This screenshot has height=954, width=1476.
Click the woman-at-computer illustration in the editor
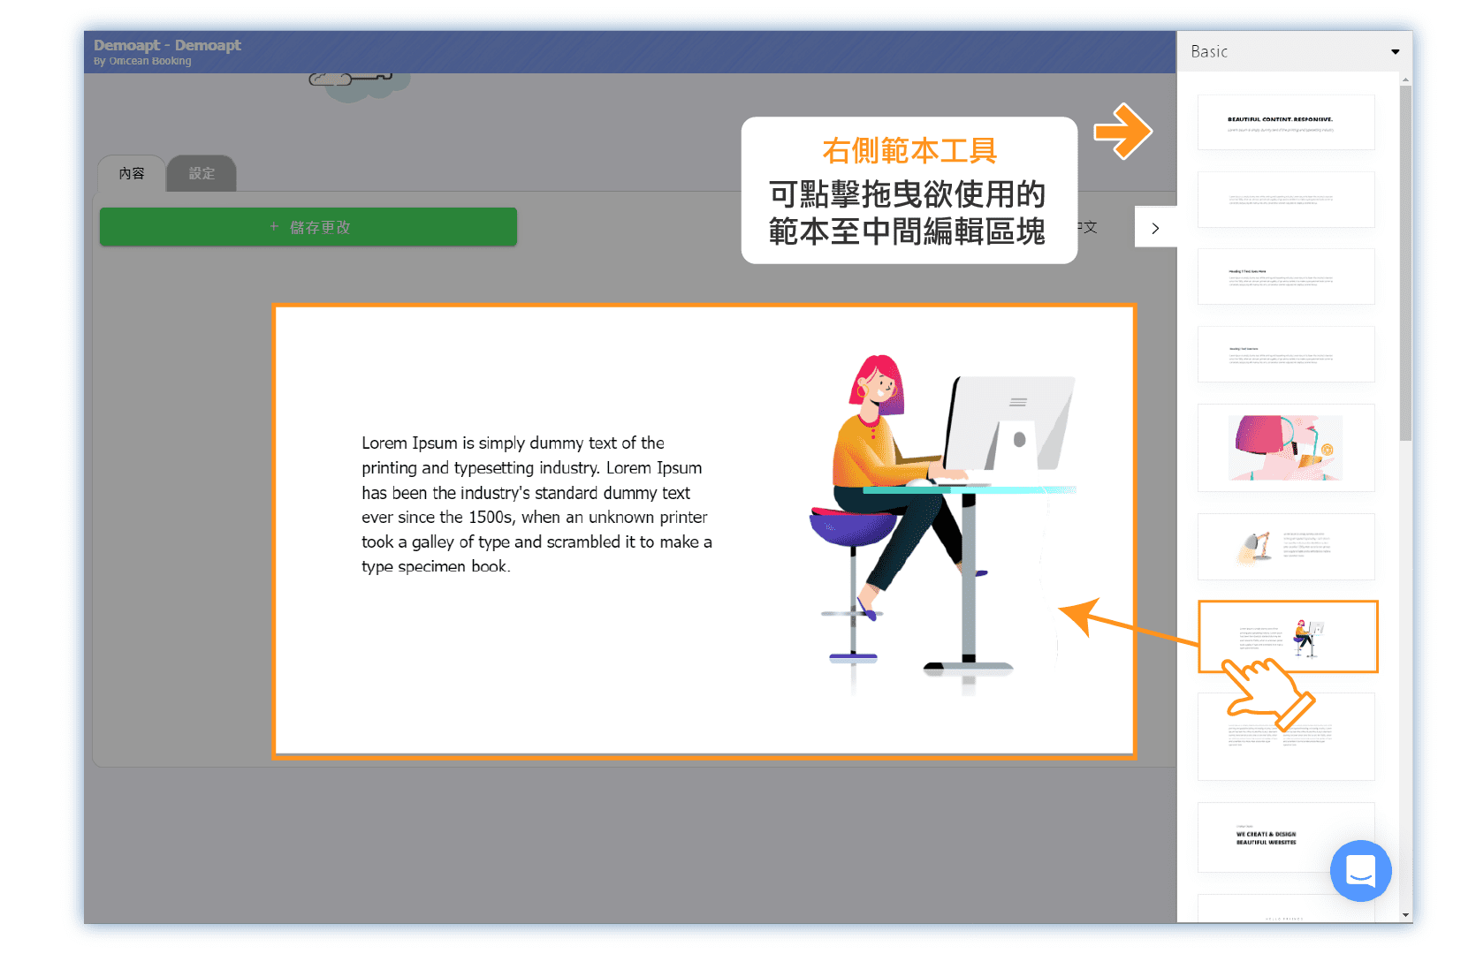941,521
